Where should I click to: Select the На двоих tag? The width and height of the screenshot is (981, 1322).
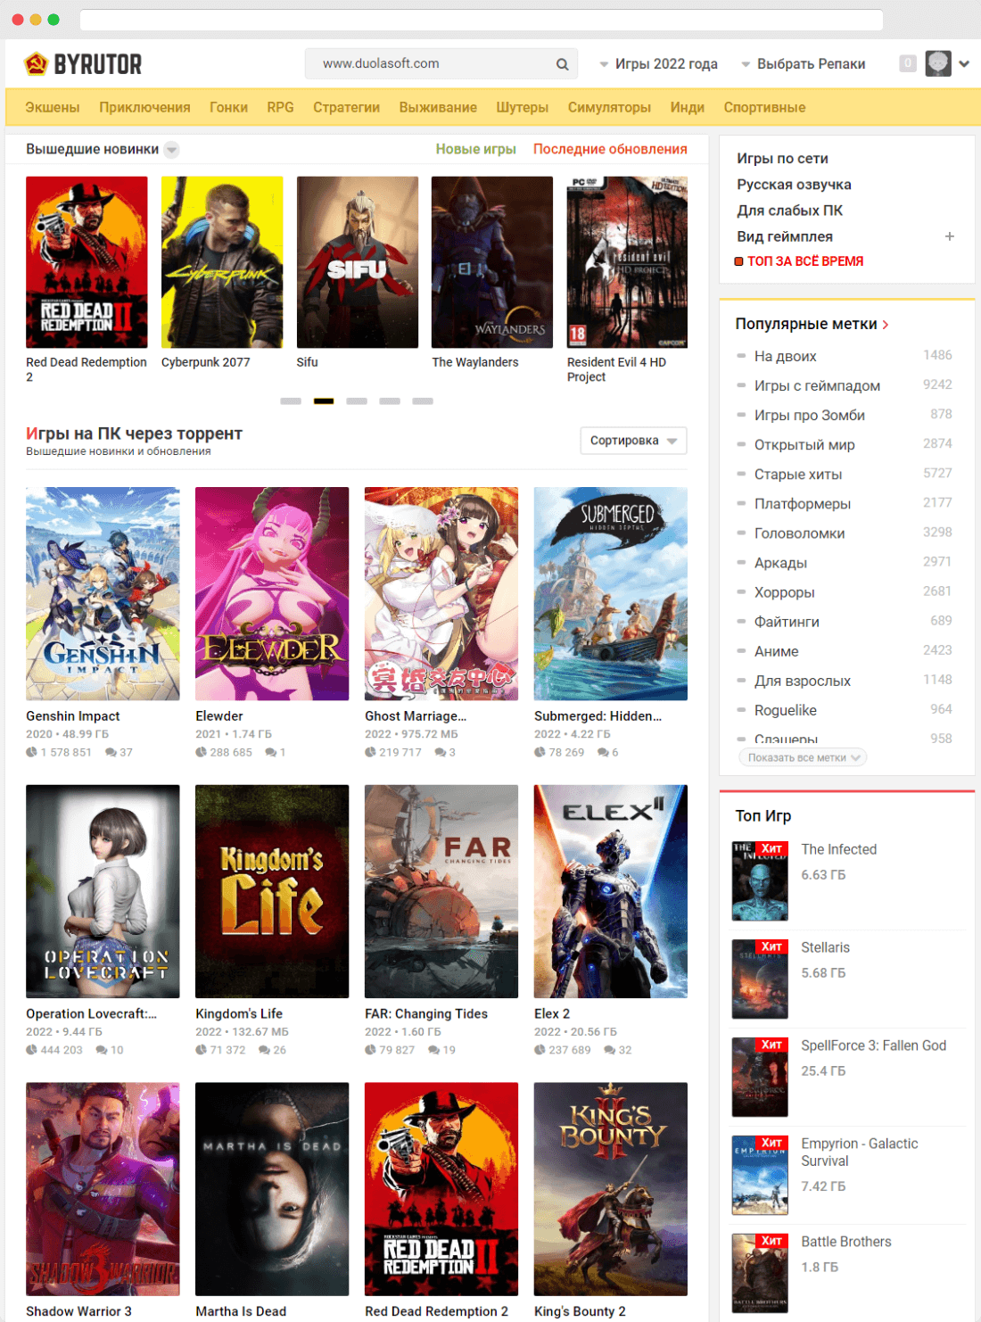[x=786, y=356]
